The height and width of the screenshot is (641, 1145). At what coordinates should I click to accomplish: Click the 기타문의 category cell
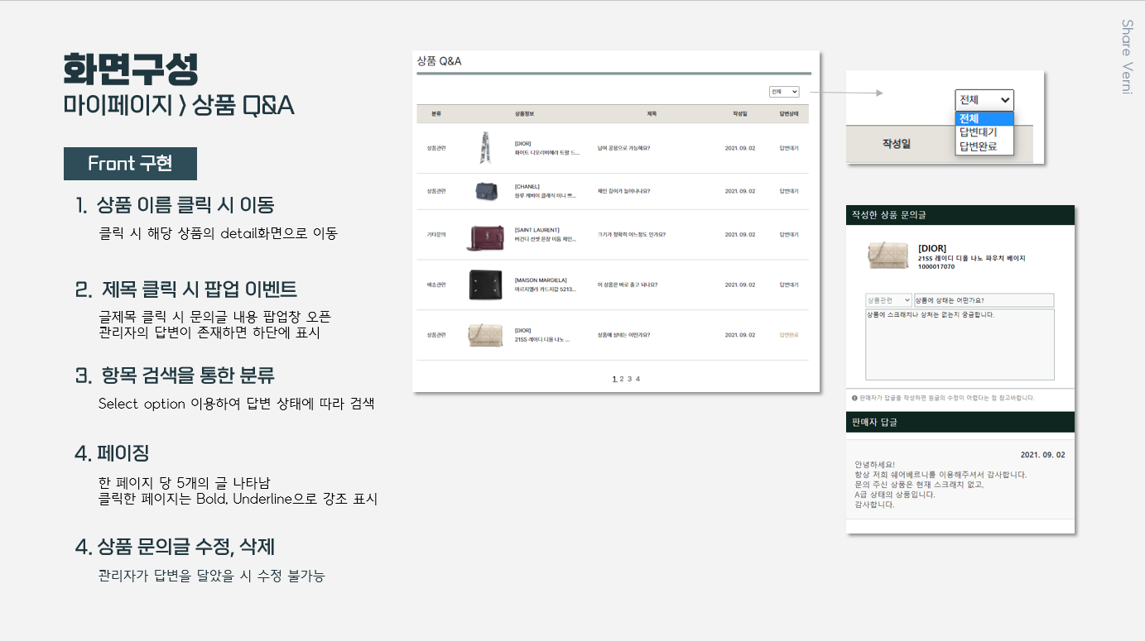click(x=436, y=234)
